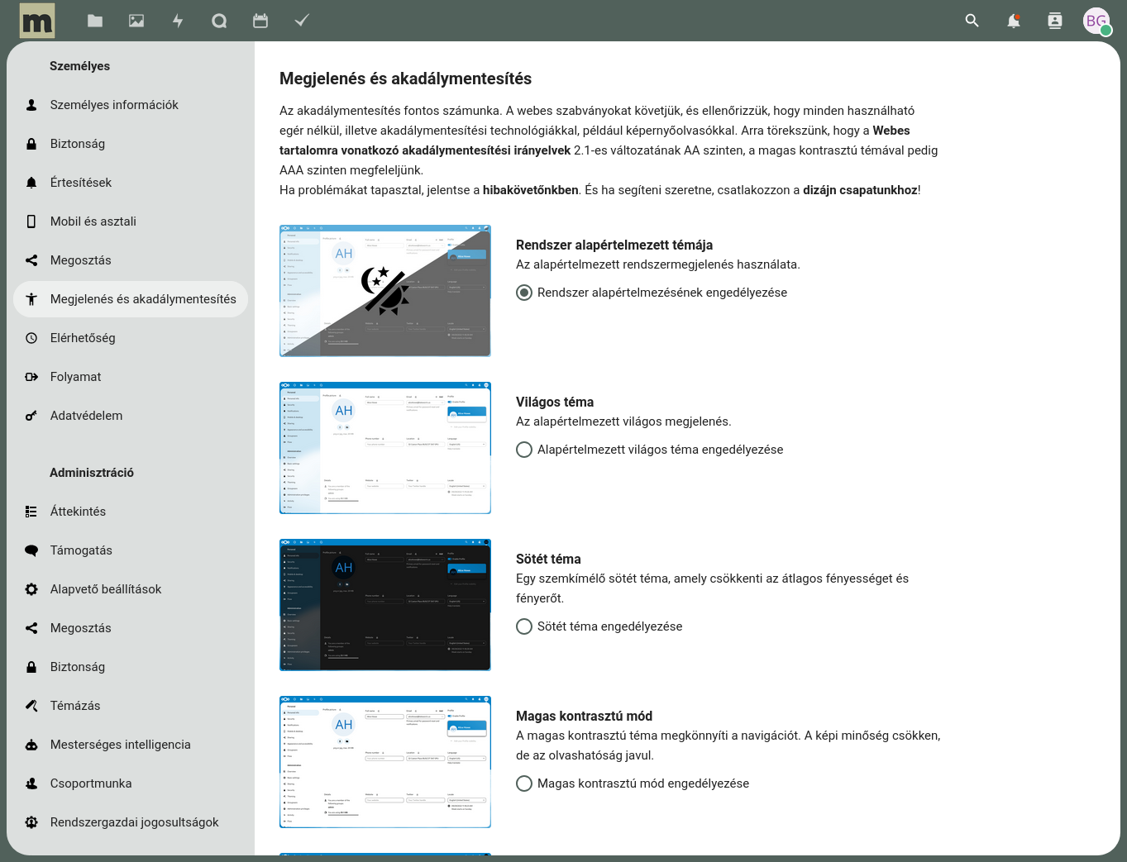The height and width of the screenshot is (862, 1127).
Task: Click the lock icon beside personal Biztonság
Action: [x=31, y=144]
